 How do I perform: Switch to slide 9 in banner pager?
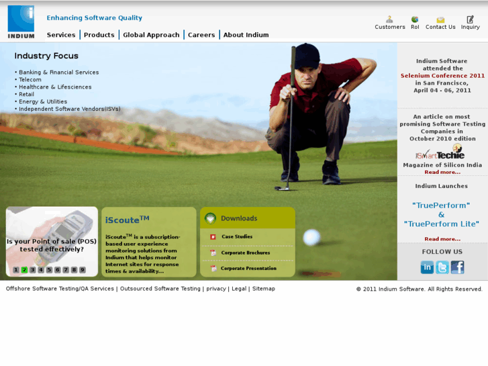pyautogui.click(x=83, y=270)
